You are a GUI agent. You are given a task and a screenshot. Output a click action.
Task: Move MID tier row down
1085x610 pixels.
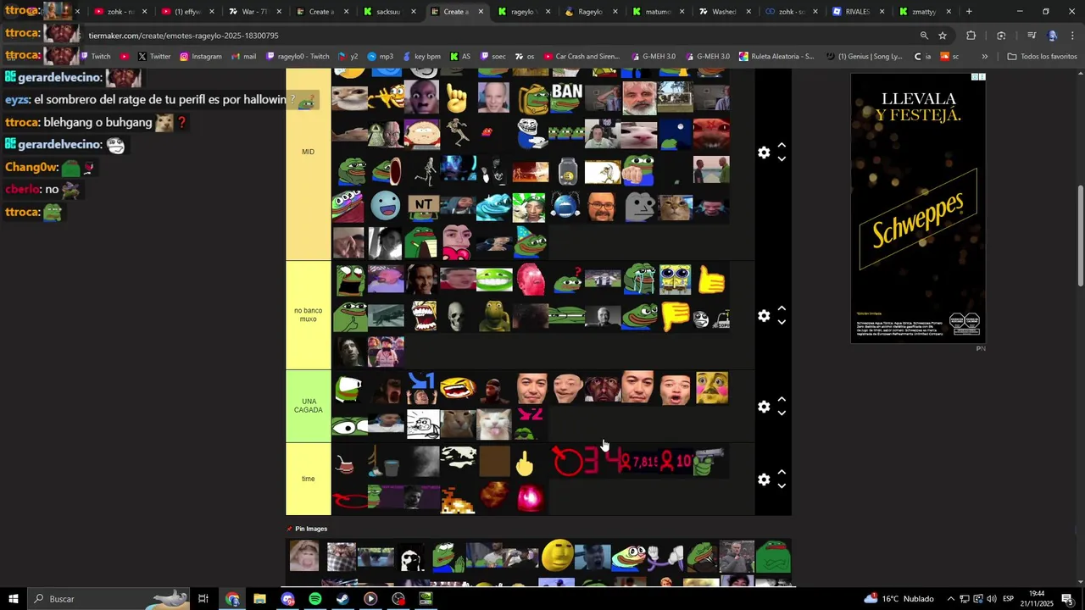coord(782,158)
